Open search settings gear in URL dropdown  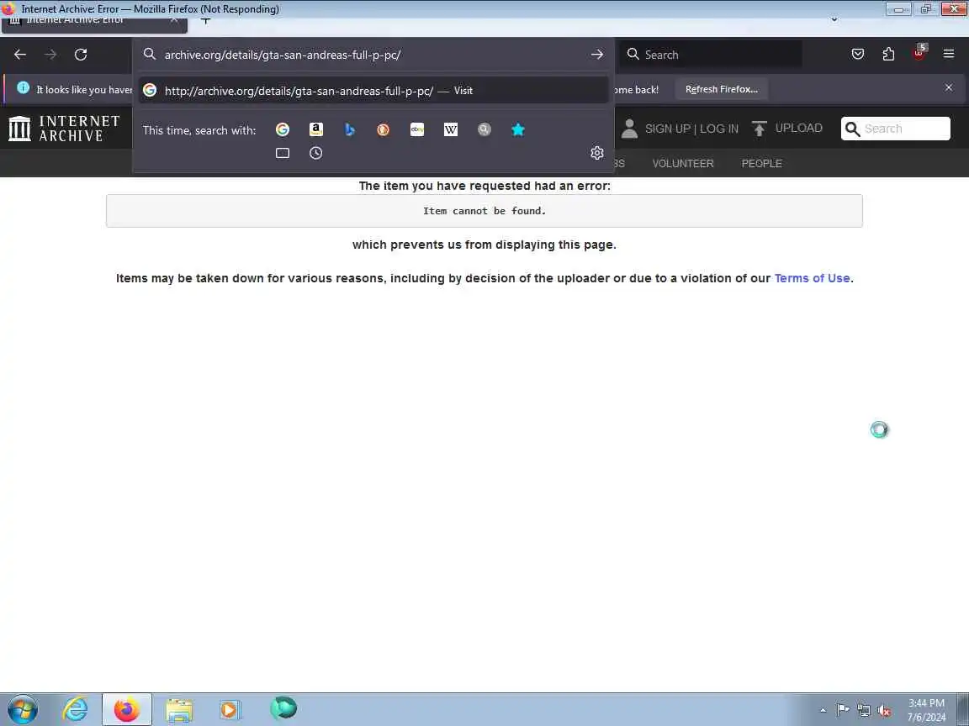pyautogui.click(x=596, y=153)
